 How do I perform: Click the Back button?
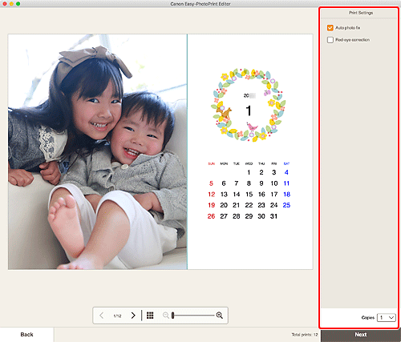coord(26,335)
